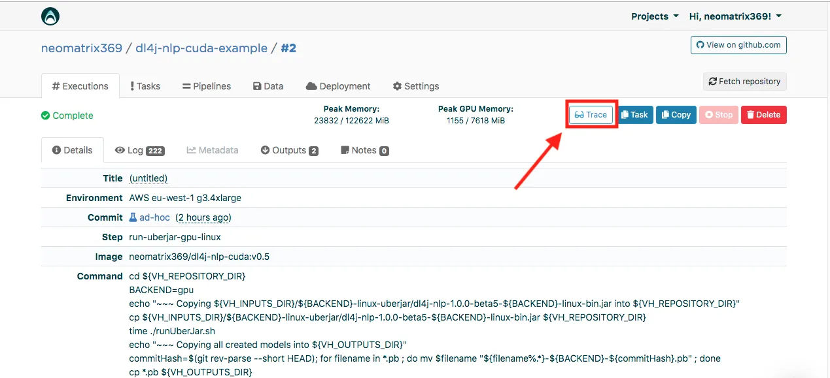Open the Metadata sub-tab
Viewport: 830px width, 378px height.
click(213, 150)
